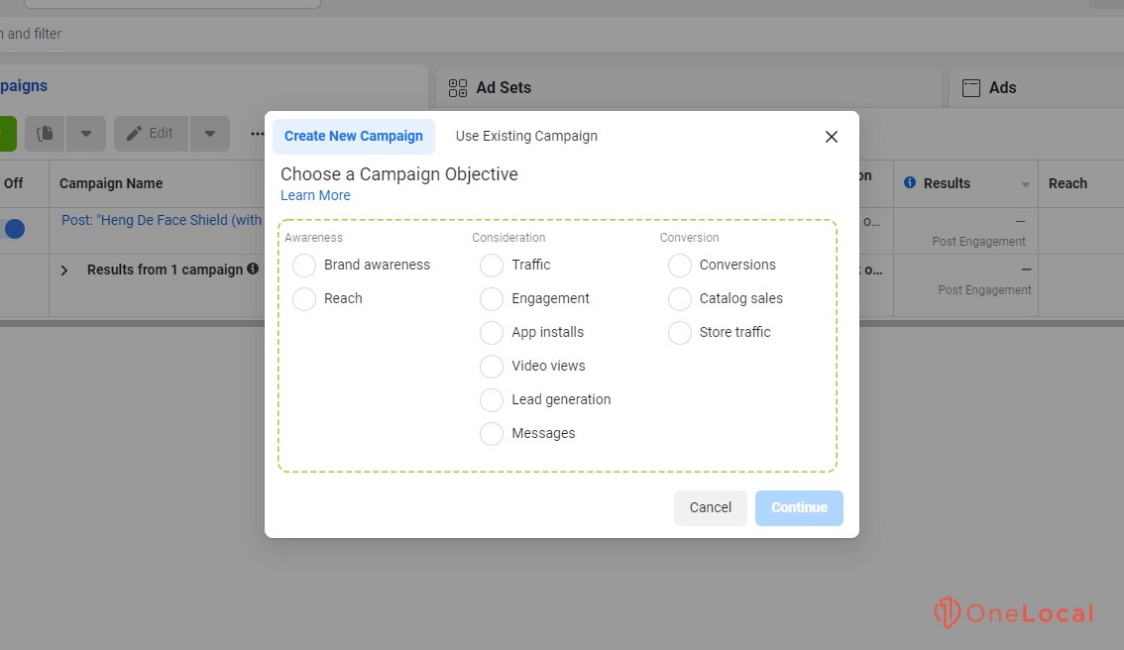Open dropdown arrow next to Edit

(210, 134)
